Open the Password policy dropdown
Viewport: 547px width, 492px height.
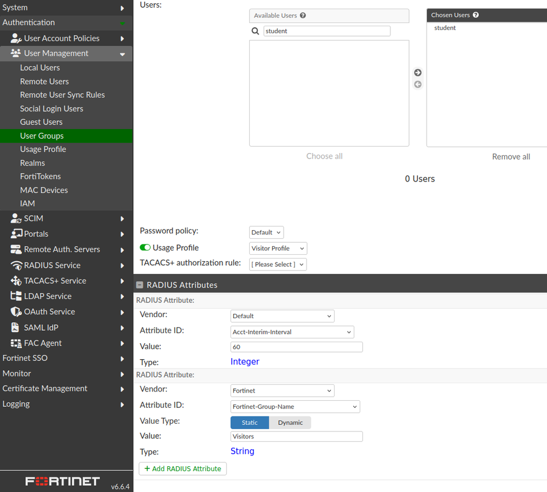click(x=266, y=232)
